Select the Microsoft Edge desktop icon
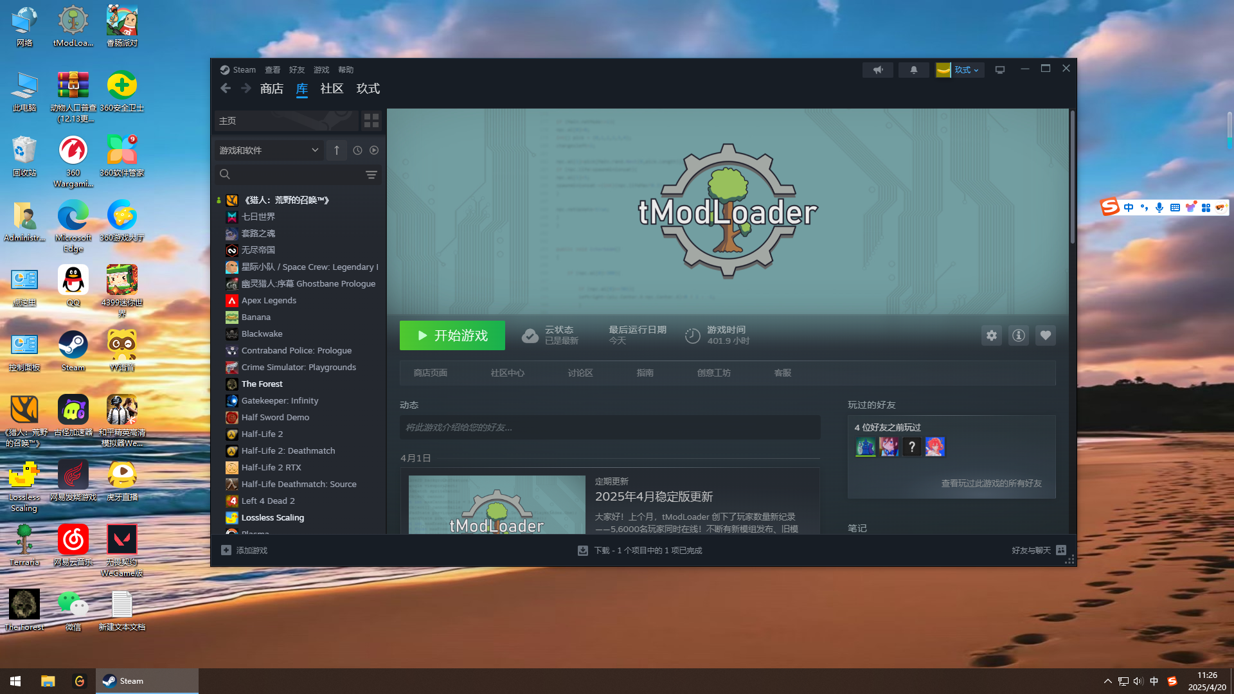1234x694 pixels. point(73,225)
